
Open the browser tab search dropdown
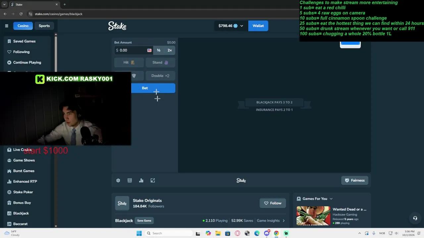click(x=4, y=4)
